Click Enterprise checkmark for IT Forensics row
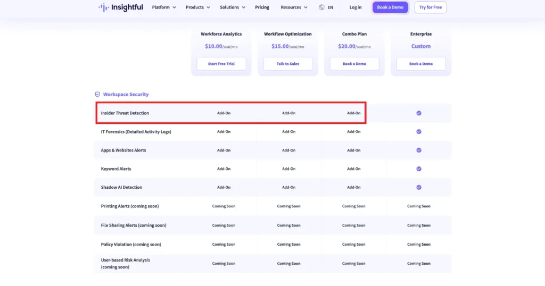 tap(419, 131)
